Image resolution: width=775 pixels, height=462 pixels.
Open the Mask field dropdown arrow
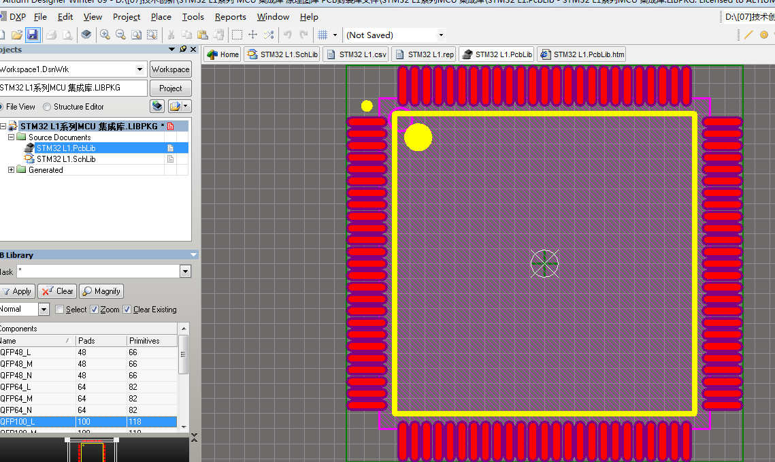click(185, 271)
